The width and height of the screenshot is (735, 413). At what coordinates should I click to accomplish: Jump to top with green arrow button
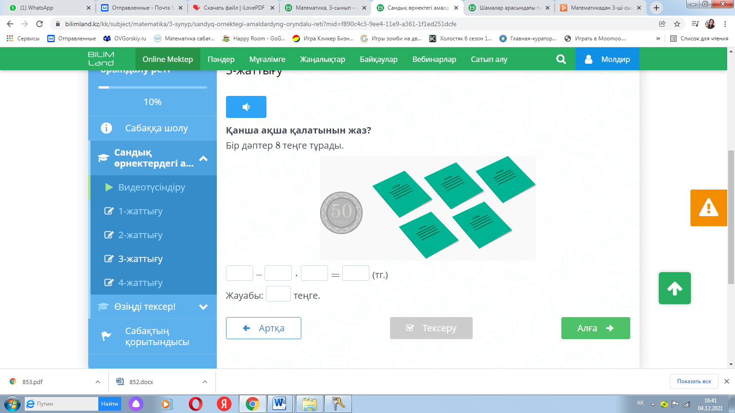(675, 288)
